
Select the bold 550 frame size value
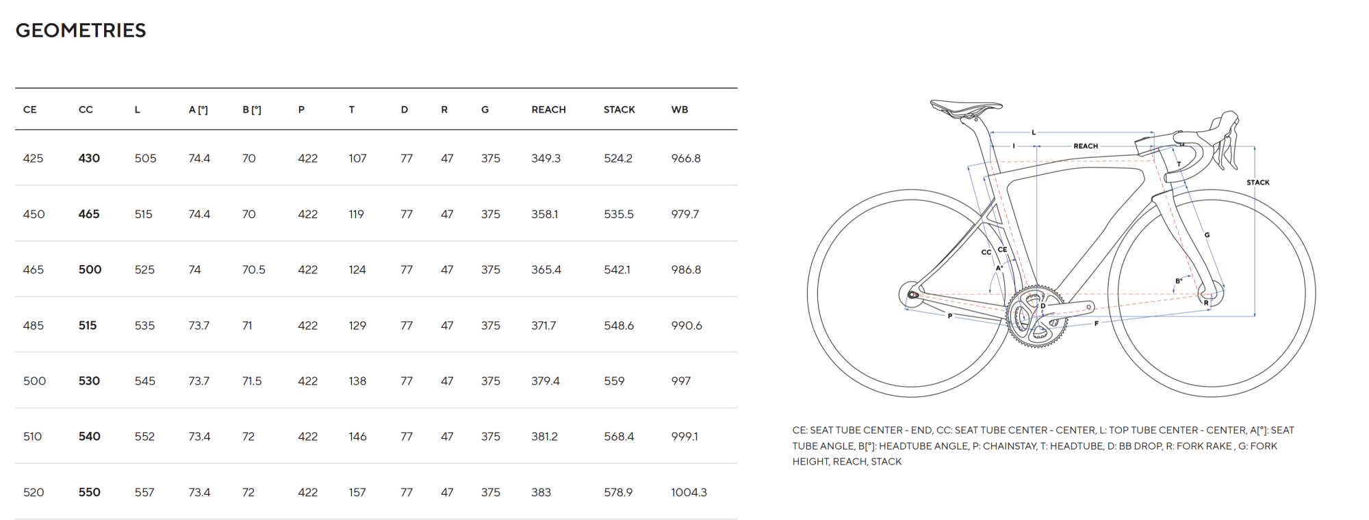(x=89, y=492)
